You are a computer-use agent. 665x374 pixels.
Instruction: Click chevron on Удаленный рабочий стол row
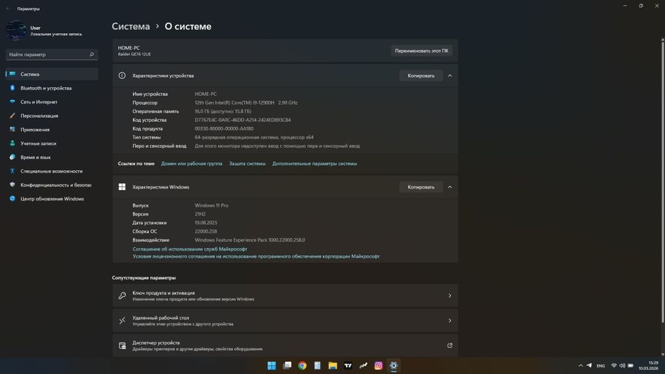click(450, 321)
